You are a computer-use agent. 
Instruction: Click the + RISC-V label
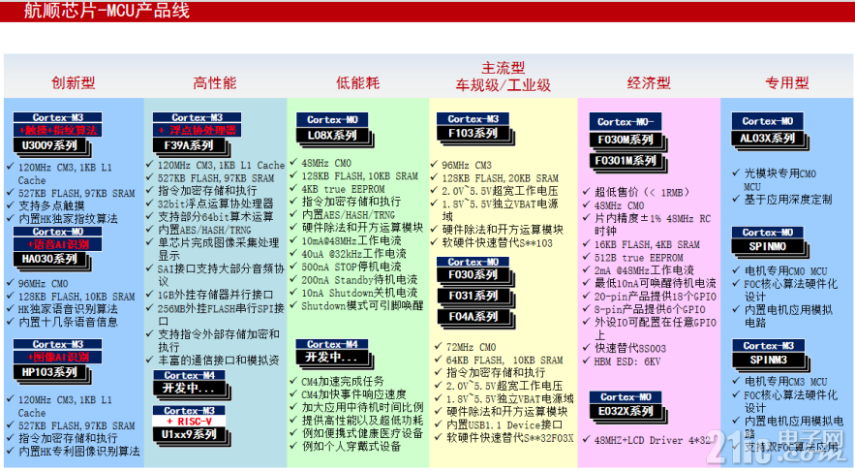click(189, 422)
